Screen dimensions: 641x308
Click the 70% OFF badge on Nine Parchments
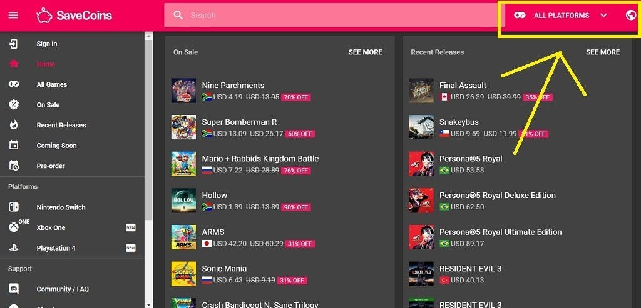295,97
